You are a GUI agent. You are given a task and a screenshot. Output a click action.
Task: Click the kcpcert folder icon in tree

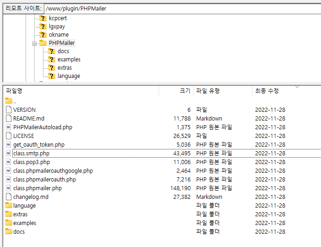coord(43,18)
